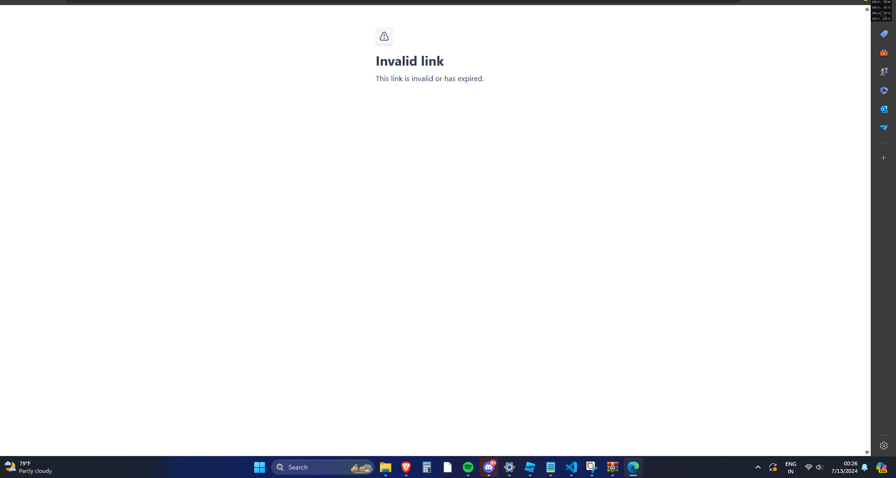Open the Settings gear app on taskbar
The width and height of the screenshot is (896, 478).
509,467
